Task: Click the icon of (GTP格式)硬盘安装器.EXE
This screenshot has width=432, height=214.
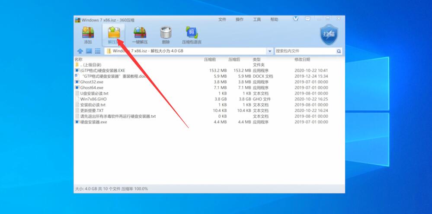Action: click(77, 71)
